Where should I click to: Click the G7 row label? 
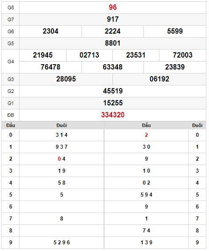[11, 19]
